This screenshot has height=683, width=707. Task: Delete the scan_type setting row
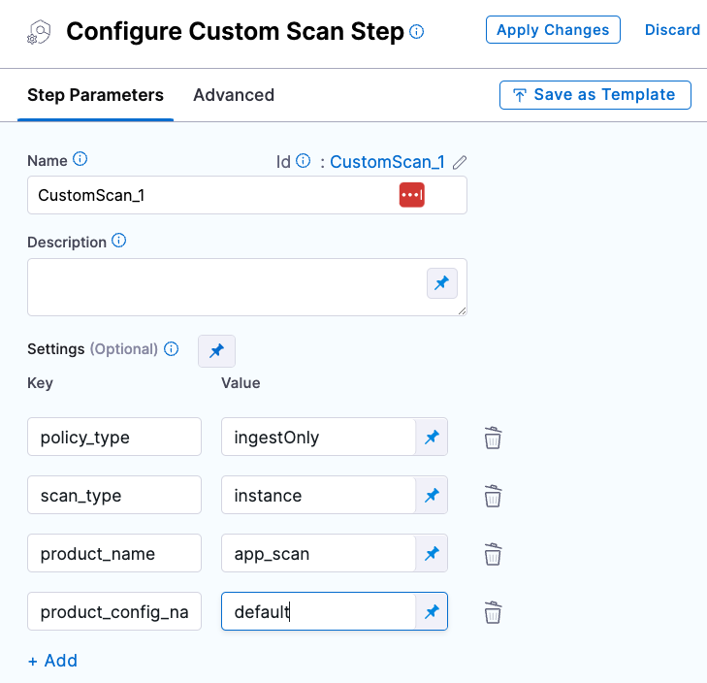pos(493,497)
